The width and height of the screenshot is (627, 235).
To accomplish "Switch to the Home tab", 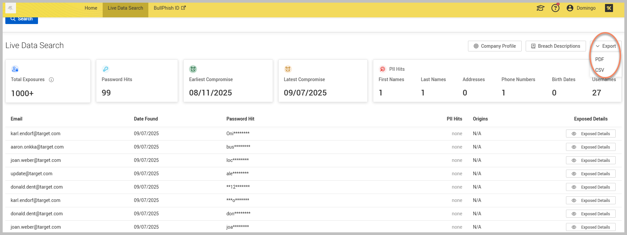I will click(x=91, y=8).
